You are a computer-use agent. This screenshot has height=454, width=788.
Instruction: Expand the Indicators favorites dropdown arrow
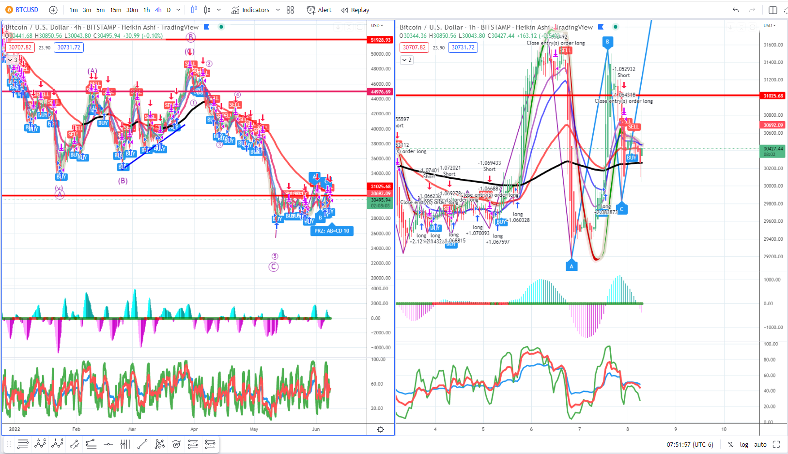[x=278, y=10]
